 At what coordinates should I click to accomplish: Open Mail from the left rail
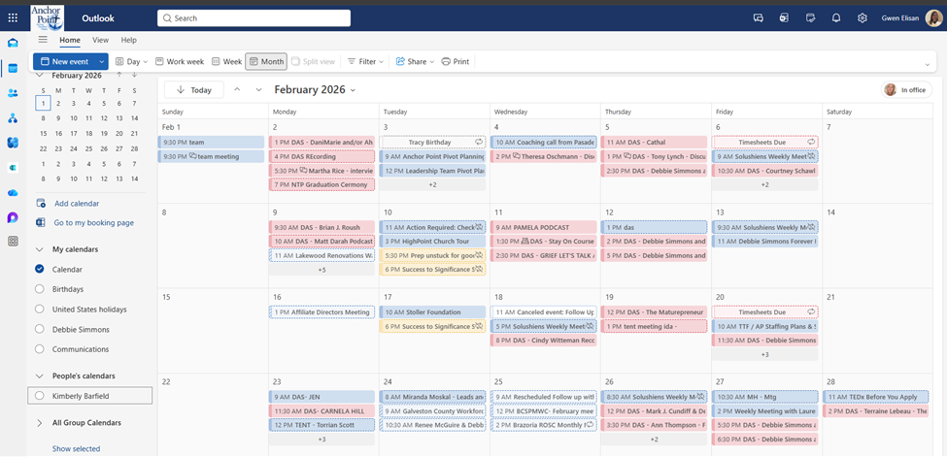tap(13, 43)
